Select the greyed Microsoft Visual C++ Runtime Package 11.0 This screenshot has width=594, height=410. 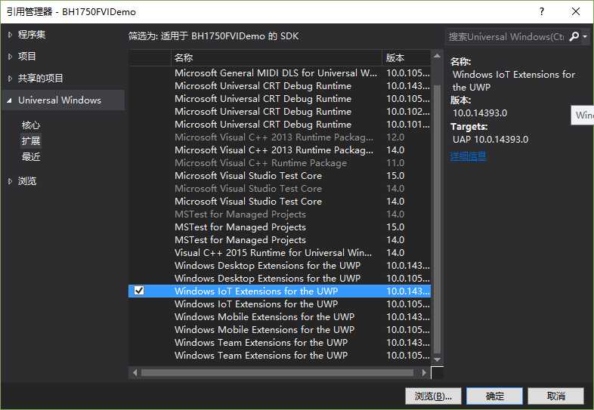pos(280,163)
